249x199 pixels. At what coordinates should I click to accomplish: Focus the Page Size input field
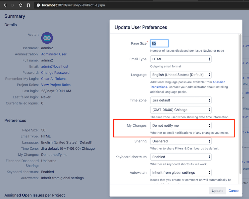click(159, 43)
